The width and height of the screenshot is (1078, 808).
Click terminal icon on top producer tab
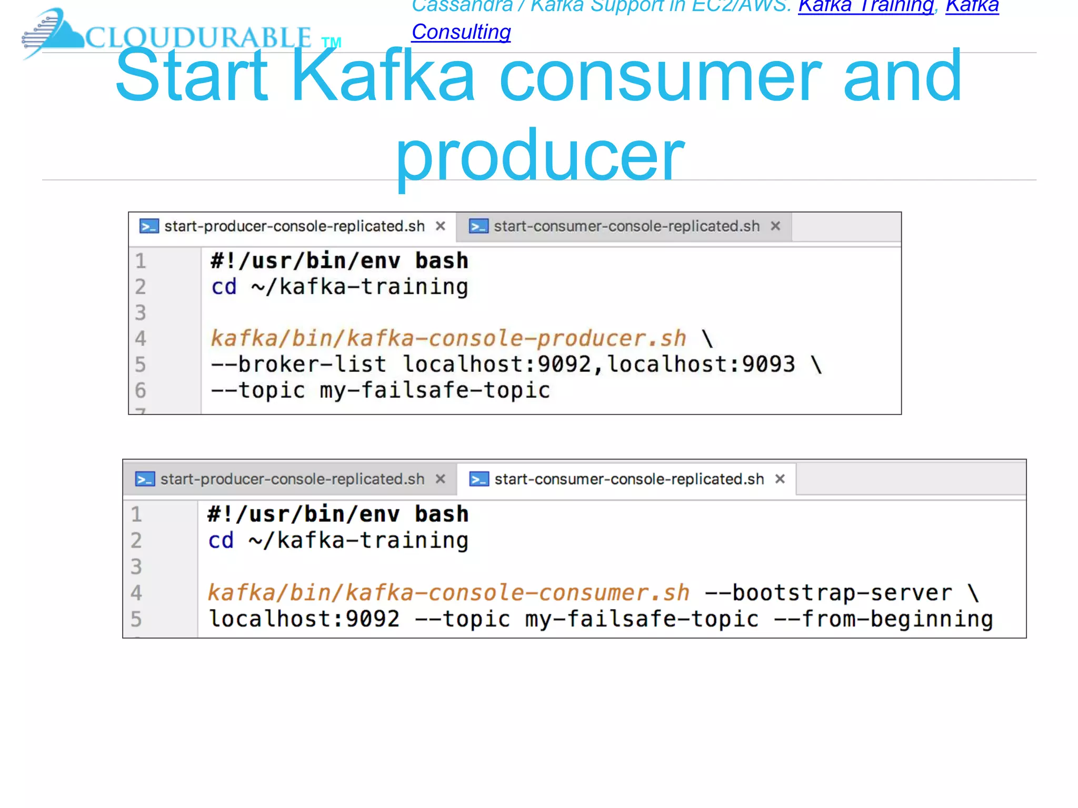click(149, 227)
